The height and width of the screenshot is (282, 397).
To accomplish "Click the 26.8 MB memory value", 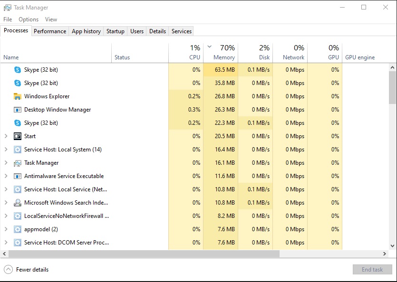I will [224, 96].
